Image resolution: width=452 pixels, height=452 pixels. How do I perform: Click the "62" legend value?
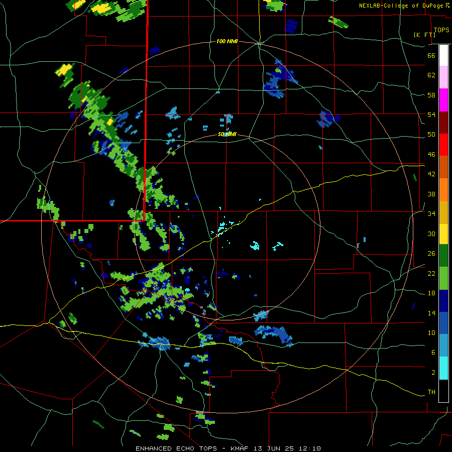(x=431, y=75)
